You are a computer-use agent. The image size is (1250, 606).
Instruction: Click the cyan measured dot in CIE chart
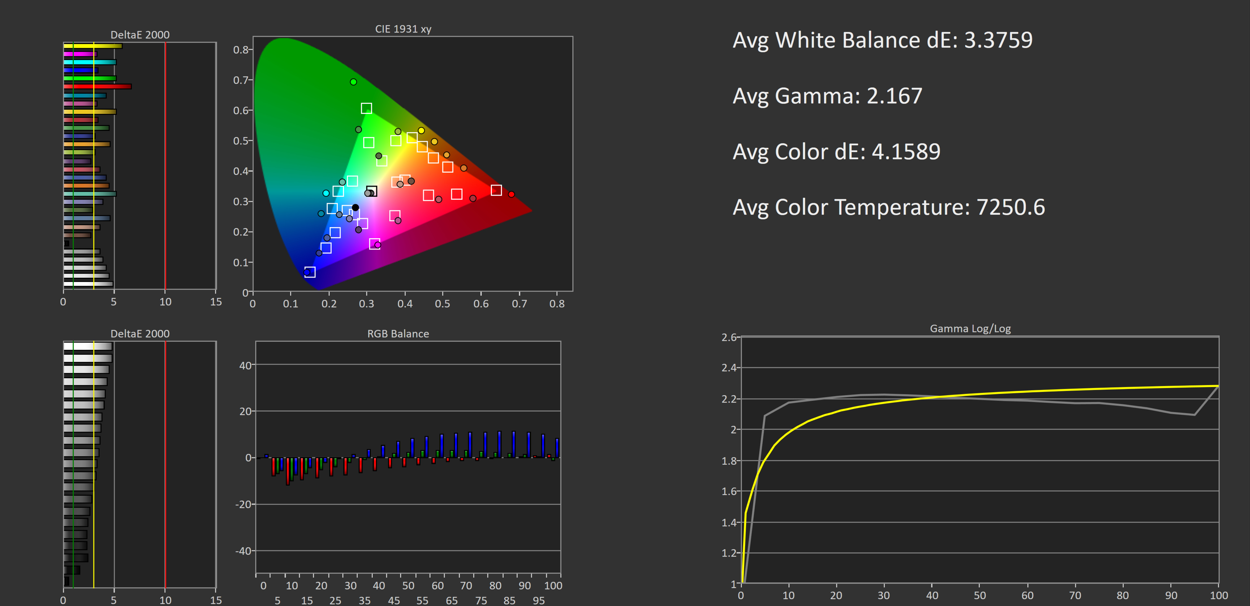tap(326, 193)
